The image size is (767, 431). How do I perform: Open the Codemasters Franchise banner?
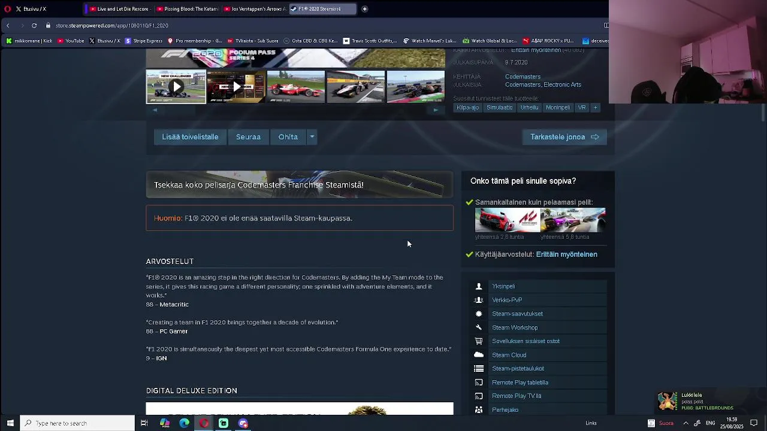tap(300, 184)
